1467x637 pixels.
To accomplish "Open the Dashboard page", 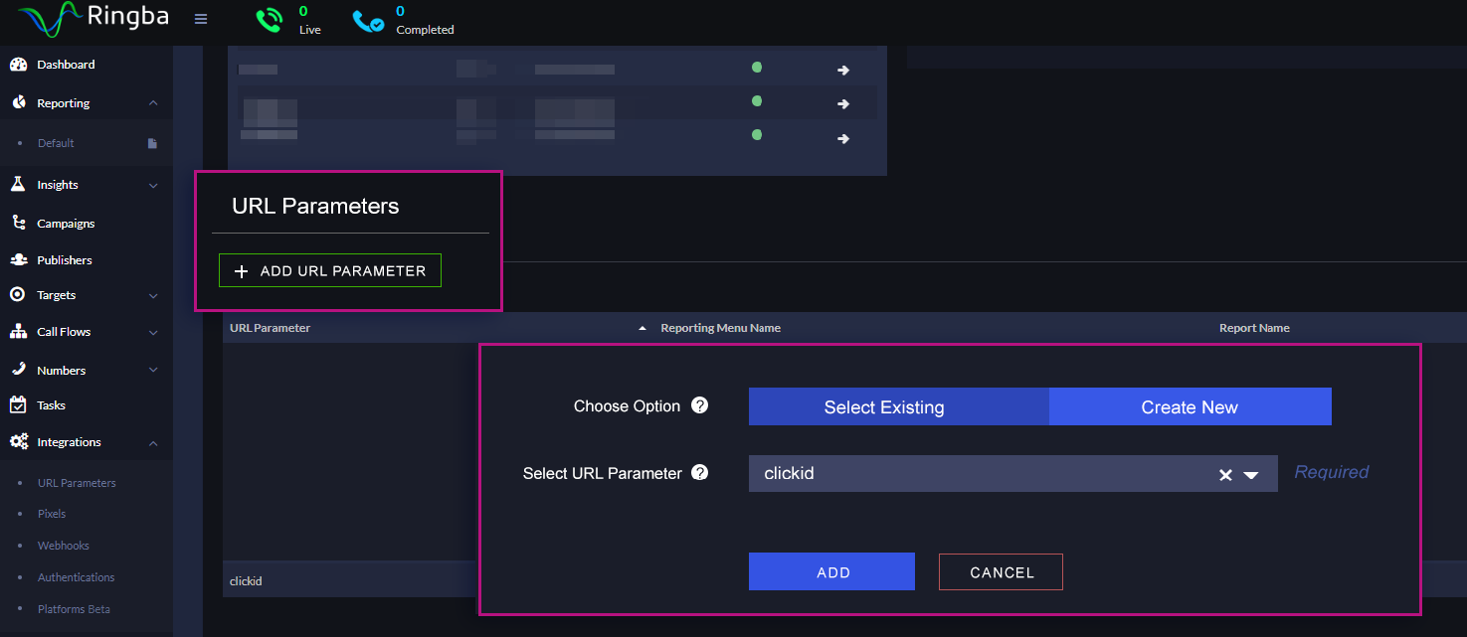I will tap(66, 65).
